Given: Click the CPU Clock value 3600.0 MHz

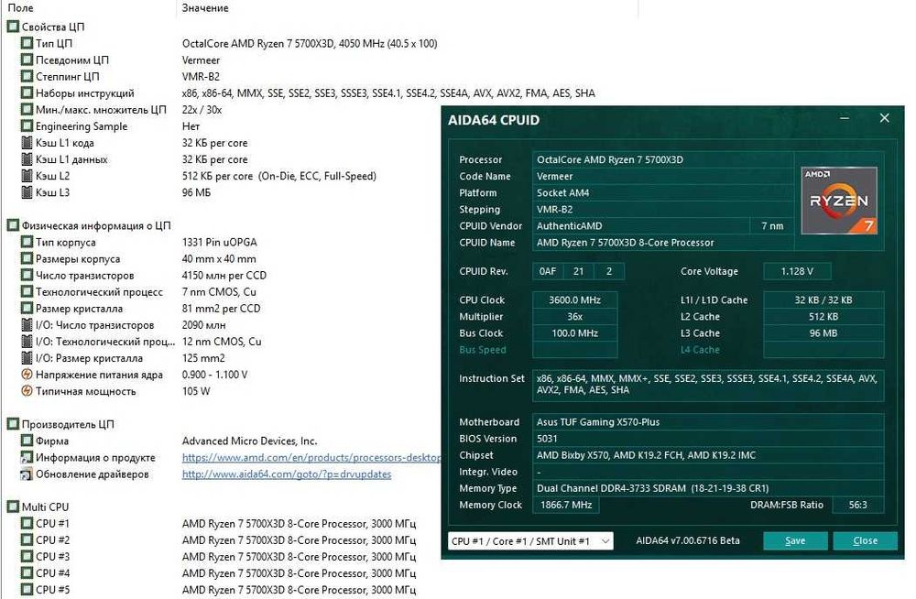Looking at the screenshot, I should pyautogui.click(x=575, y=299).
